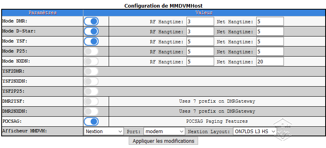Disable the Mode D-Star switch
Viewport: 326px width, 148px height.
click(91, 31)
